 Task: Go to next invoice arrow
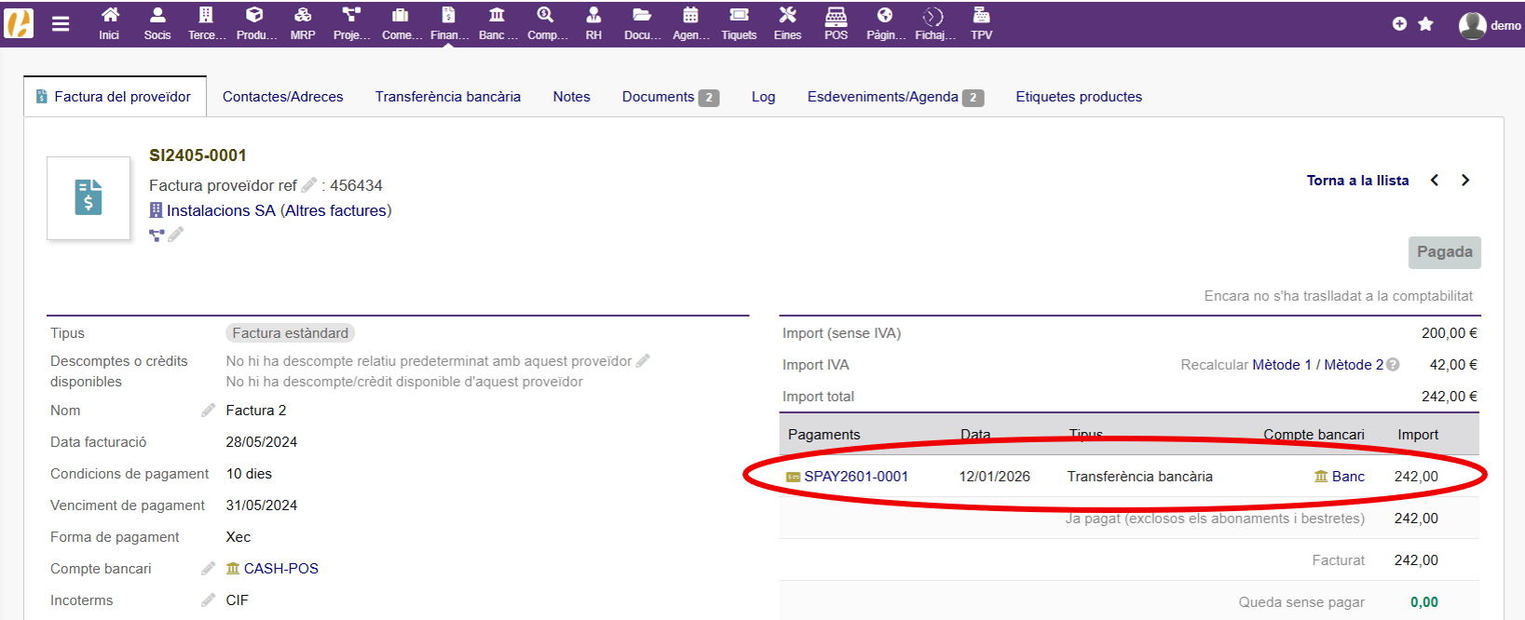pos(1465,181)
